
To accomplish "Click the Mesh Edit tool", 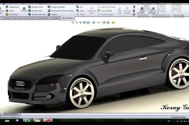I will pyautogui.click(x=119, y=10).
